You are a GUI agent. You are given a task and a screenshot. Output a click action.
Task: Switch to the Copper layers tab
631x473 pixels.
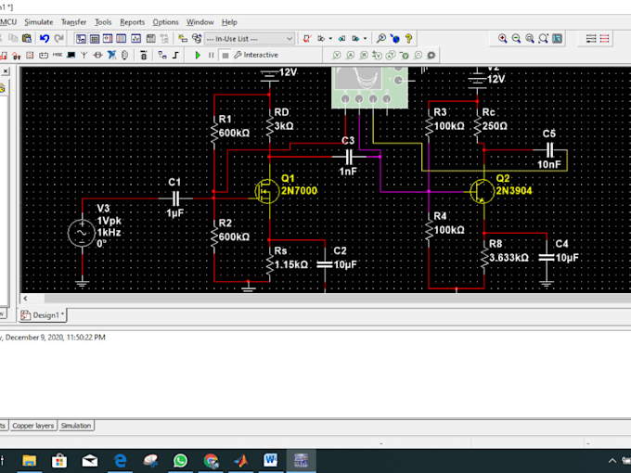tap(32, 425)
